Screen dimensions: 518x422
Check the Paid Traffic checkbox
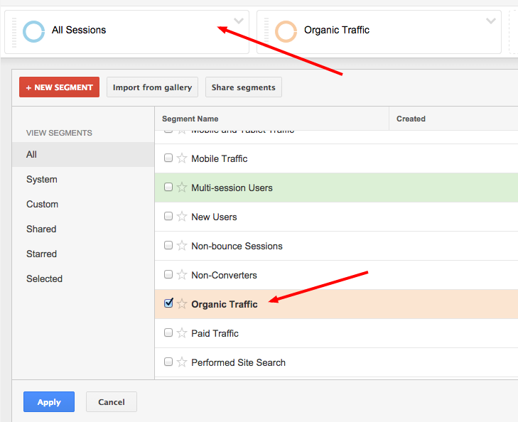pos(168,332)
